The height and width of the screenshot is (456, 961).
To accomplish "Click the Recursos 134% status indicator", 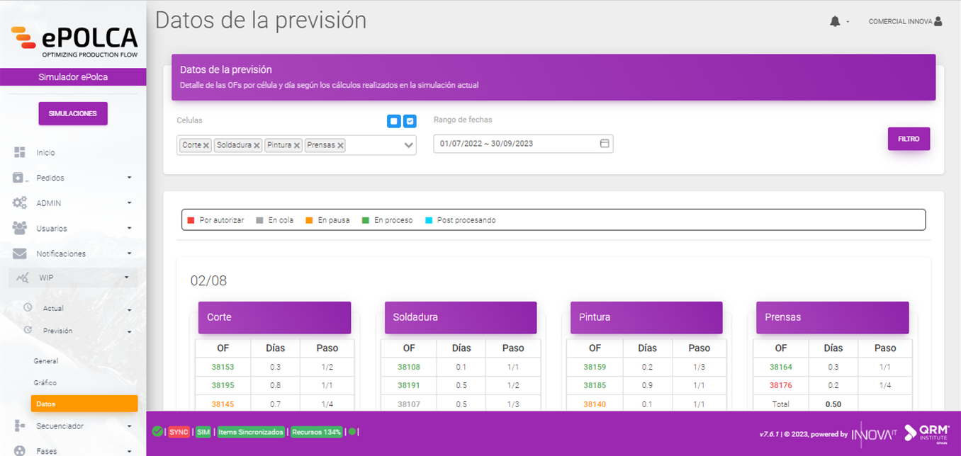I will pos(316,431).
